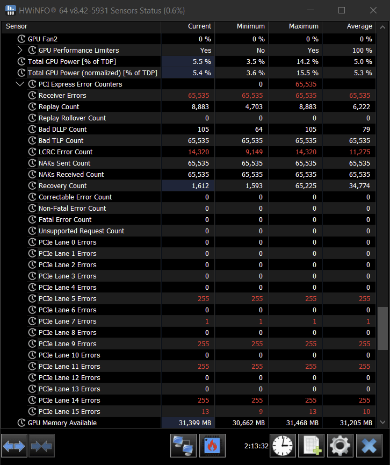Collapse the PCI Express Error Counters group
Viewport: 390px width, 465px height.
(x=20, y=84)
